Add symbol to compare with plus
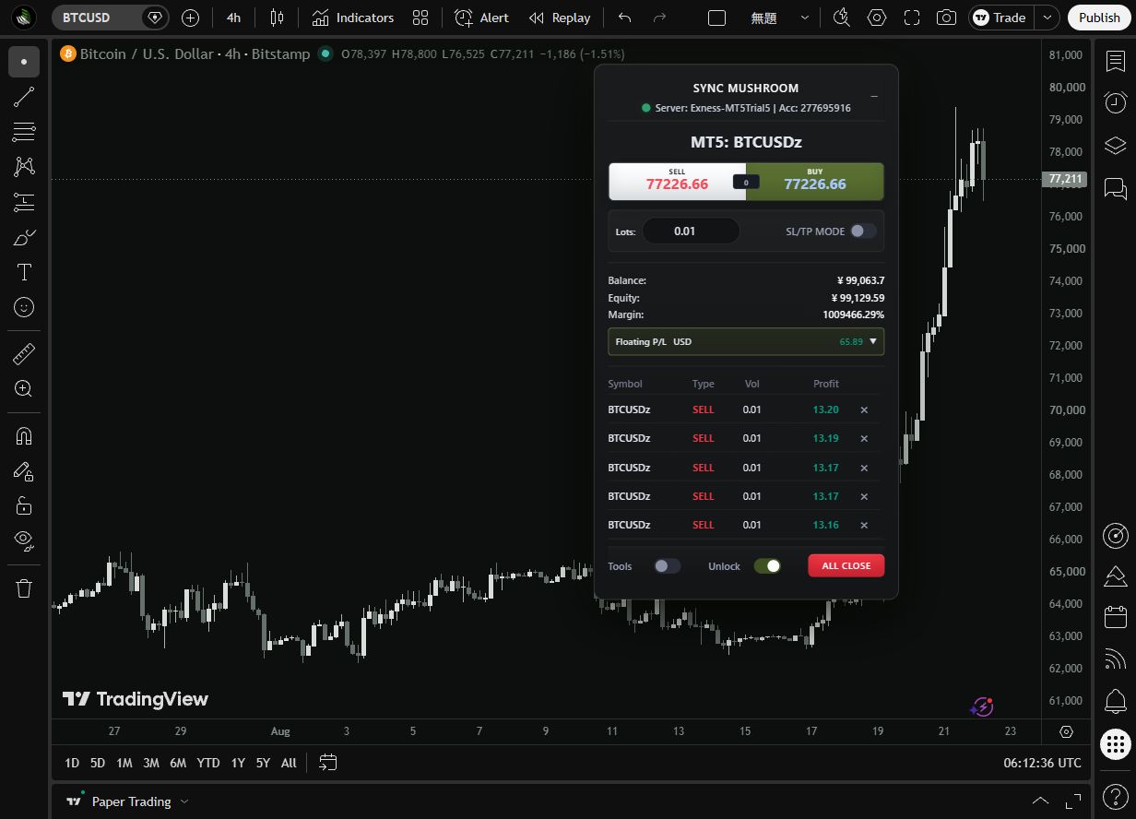This screenshot has width=1136, height=819. point(190,18)
